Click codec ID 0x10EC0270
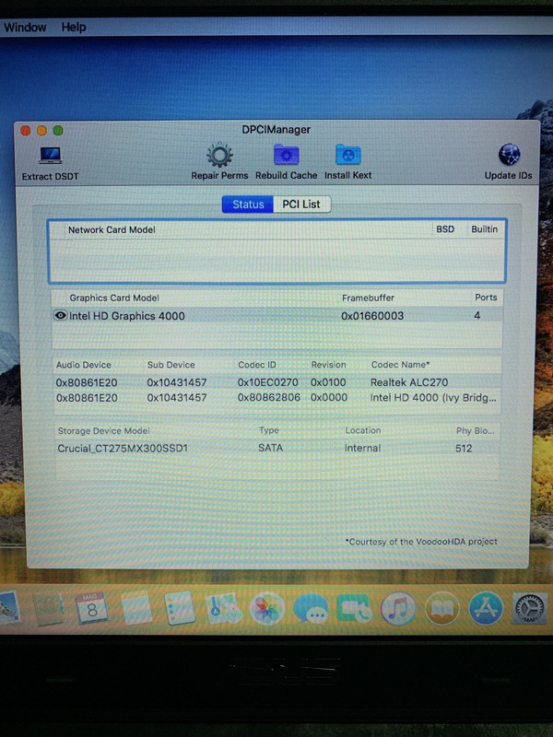The height and width of the screenshot is (737, 553). coord(267,382)
